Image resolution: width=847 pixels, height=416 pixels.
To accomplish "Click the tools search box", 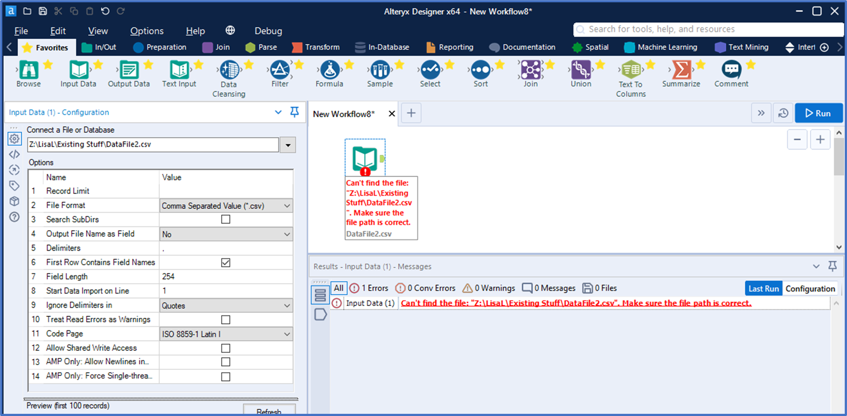I will [708, 30].
